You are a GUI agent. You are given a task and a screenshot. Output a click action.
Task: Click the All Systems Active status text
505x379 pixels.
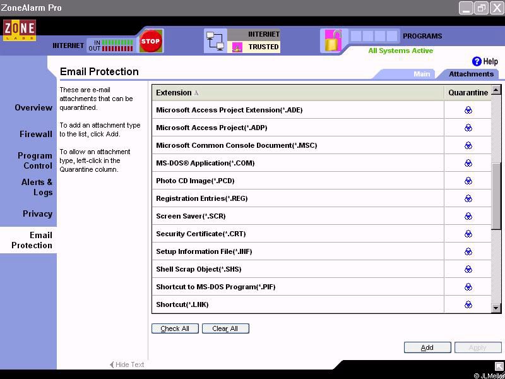click(401, 51)
